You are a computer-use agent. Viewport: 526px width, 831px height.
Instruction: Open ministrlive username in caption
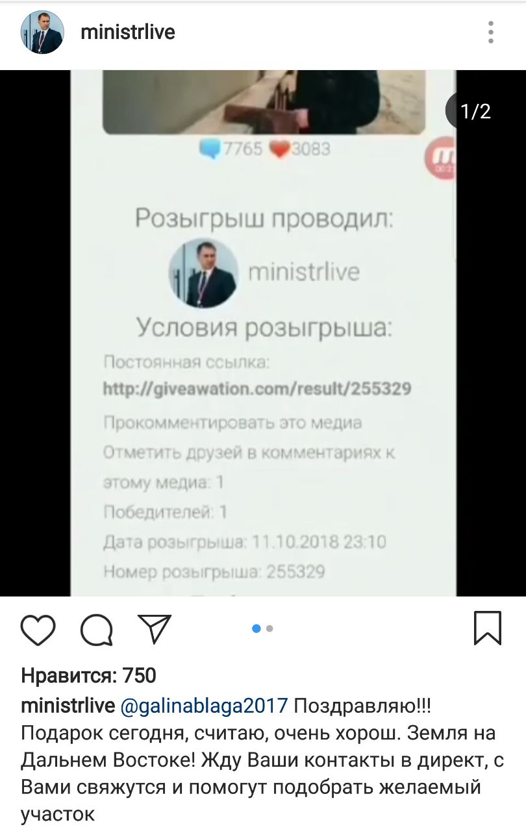point(68,705)
